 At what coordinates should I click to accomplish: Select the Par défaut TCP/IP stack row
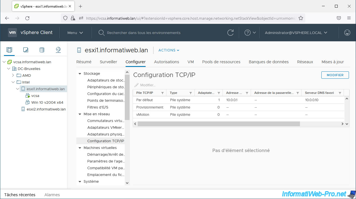(x=238, y=100)
